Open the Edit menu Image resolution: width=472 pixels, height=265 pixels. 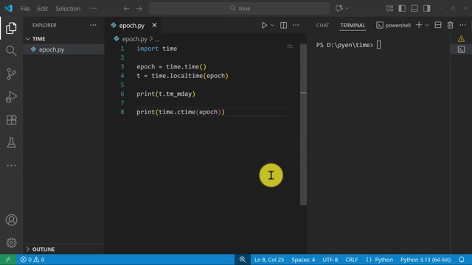pyautogui.click(x=43, y=8)
